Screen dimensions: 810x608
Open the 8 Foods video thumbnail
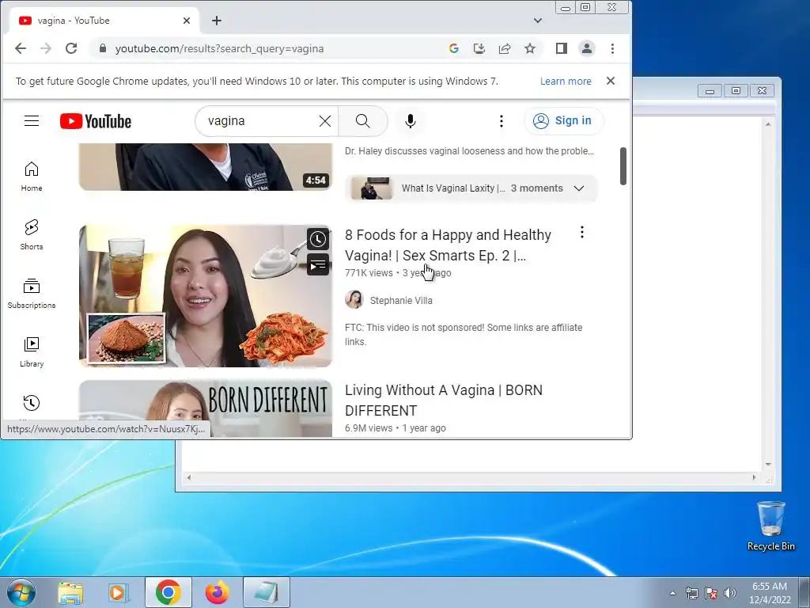(206, 296)
